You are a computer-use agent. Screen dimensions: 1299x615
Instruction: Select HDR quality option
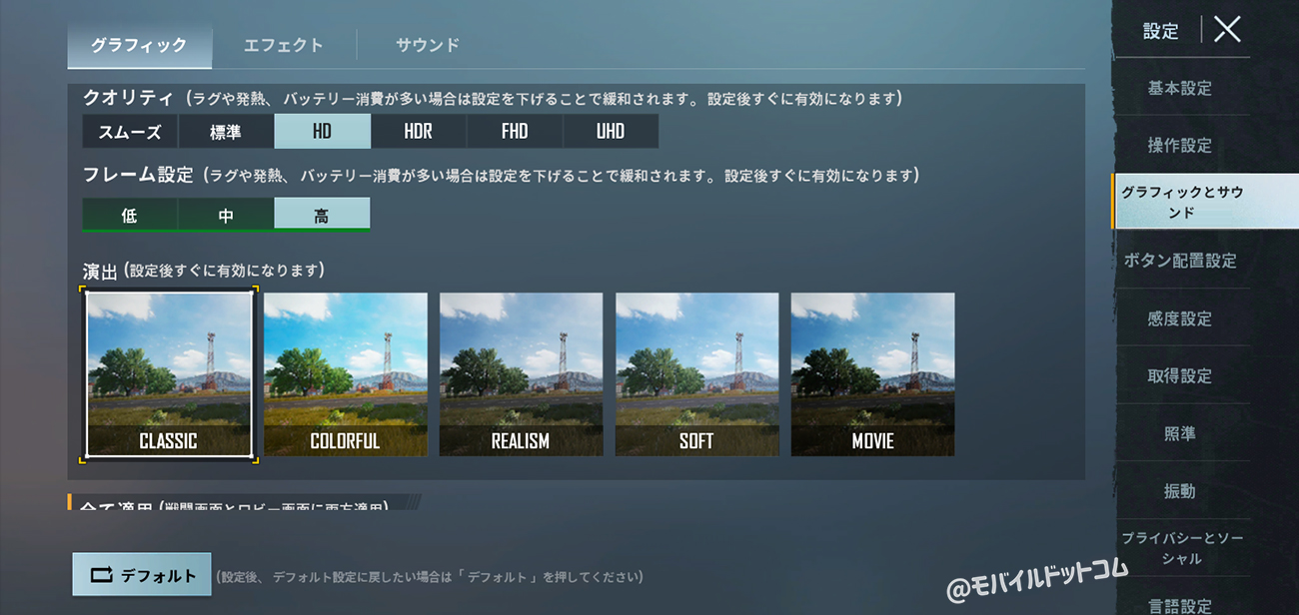[419, 131]
